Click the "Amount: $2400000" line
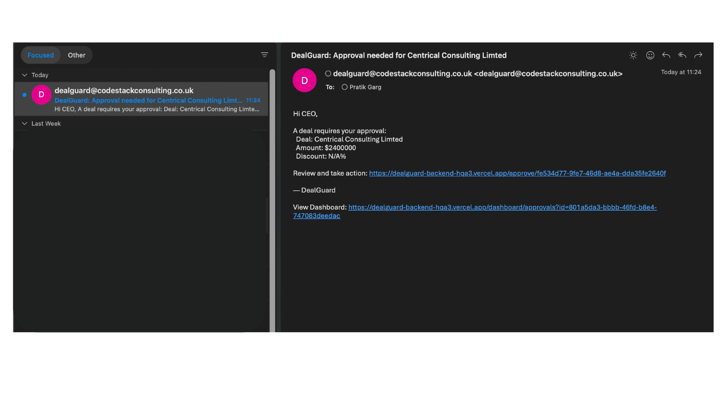 (x=326, y=148)
